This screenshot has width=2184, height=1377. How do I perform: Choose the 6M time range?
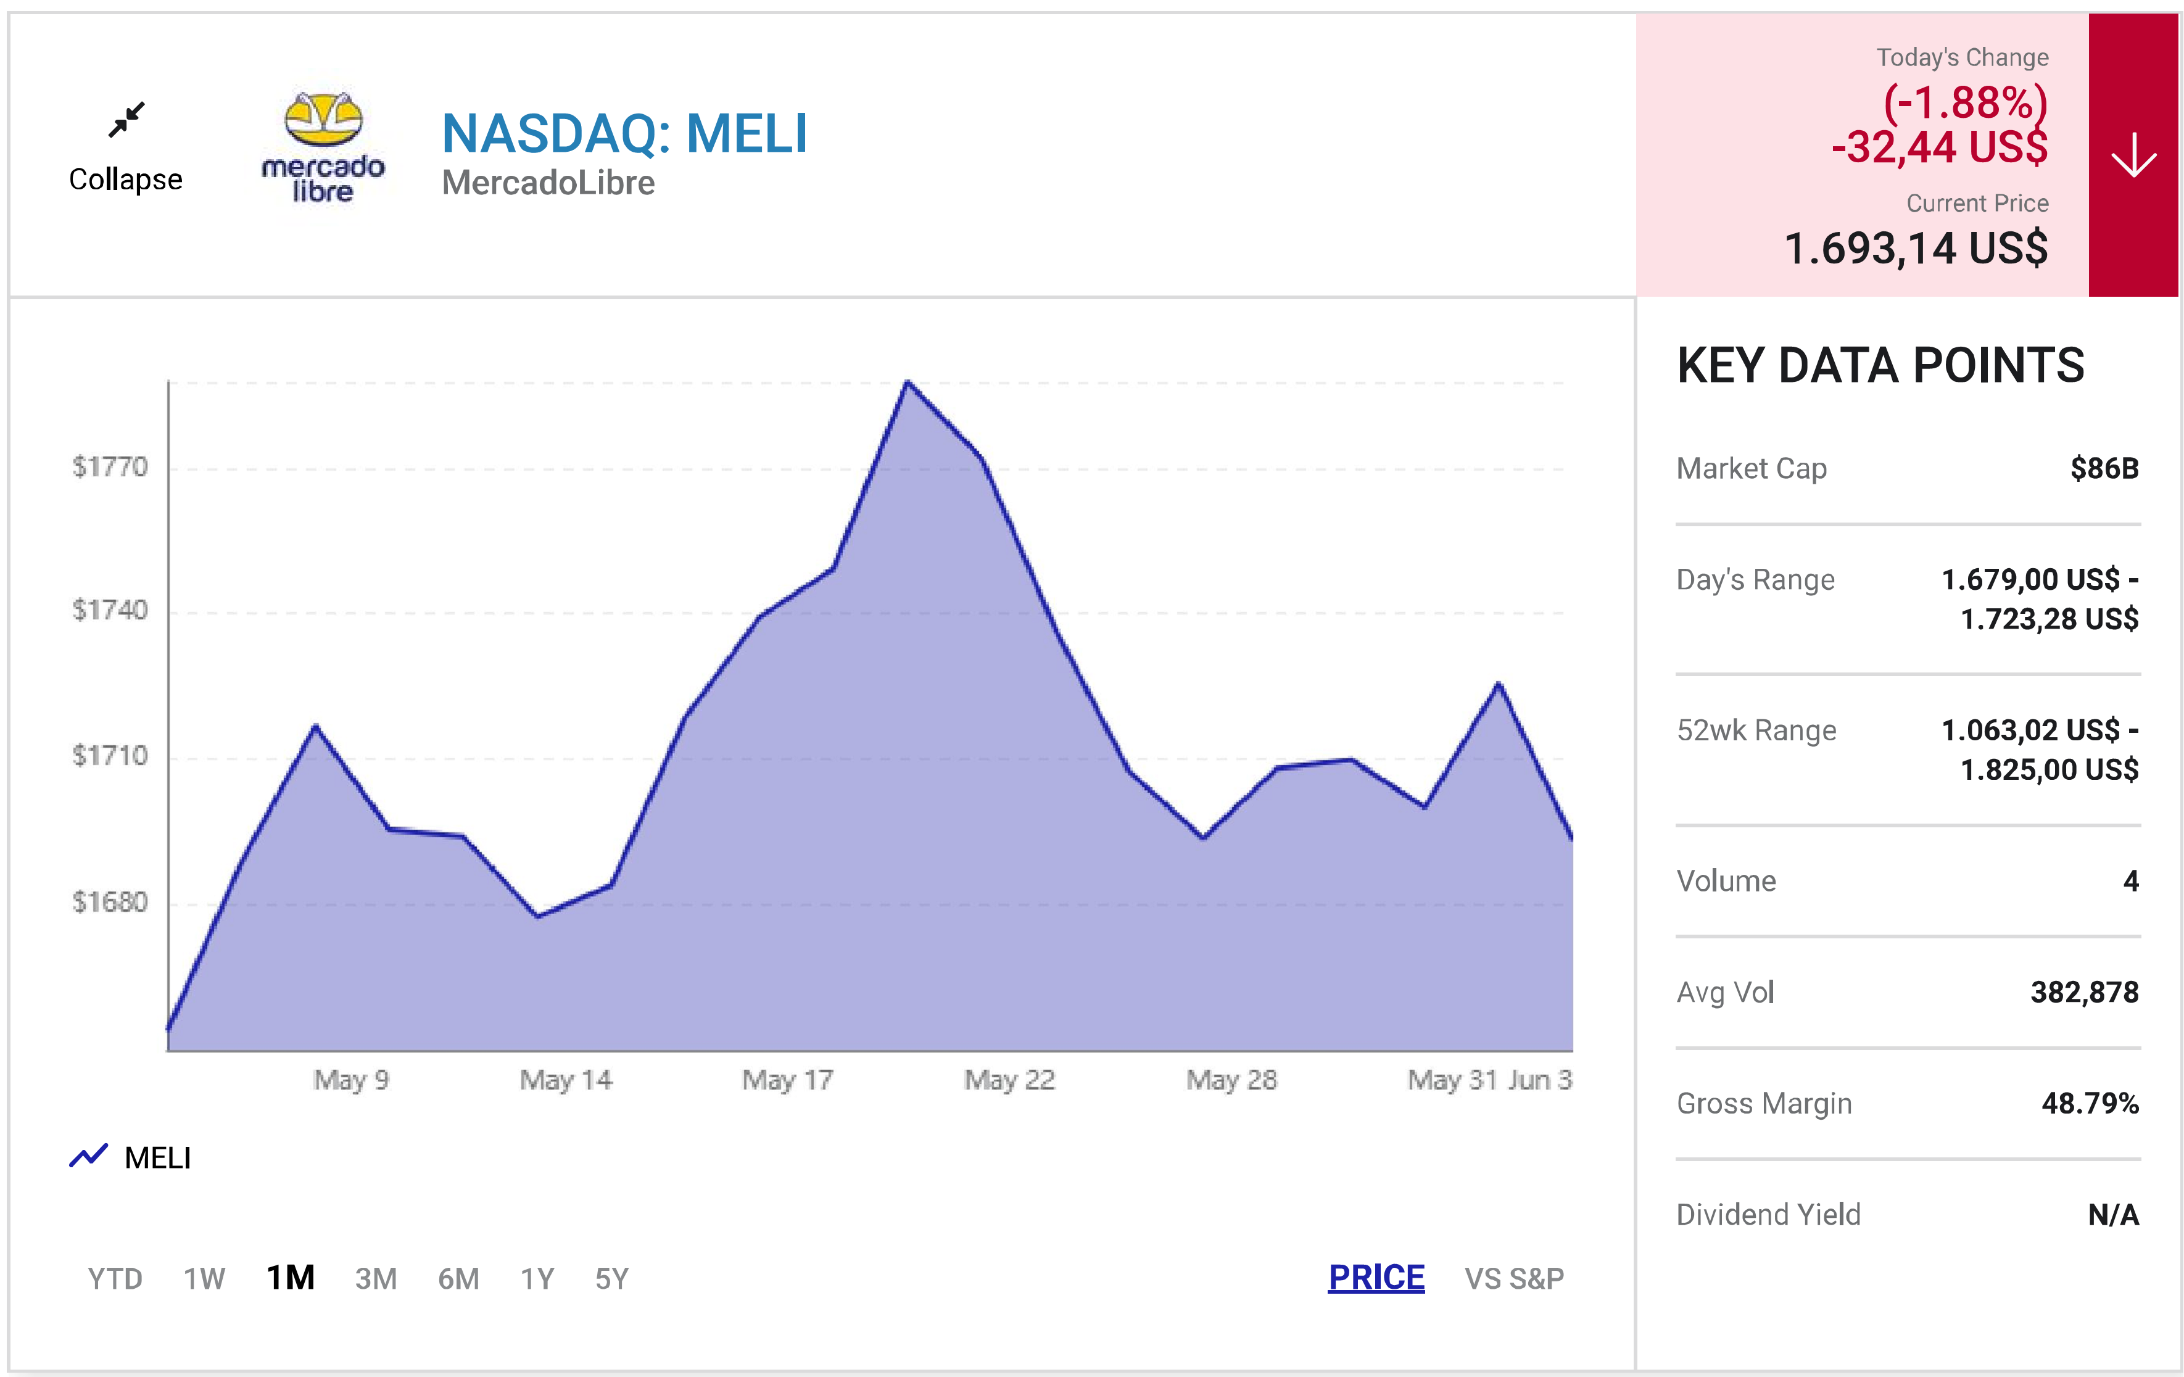(458, 1278)
